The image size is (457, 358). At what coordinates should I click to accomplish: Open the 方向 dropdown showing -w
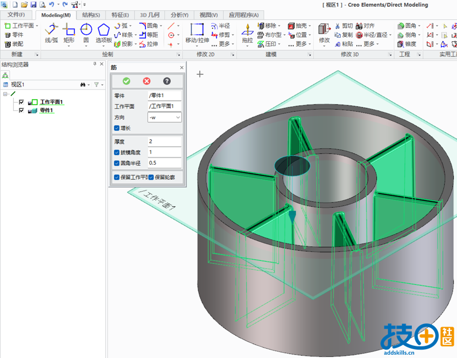point(165,117)
